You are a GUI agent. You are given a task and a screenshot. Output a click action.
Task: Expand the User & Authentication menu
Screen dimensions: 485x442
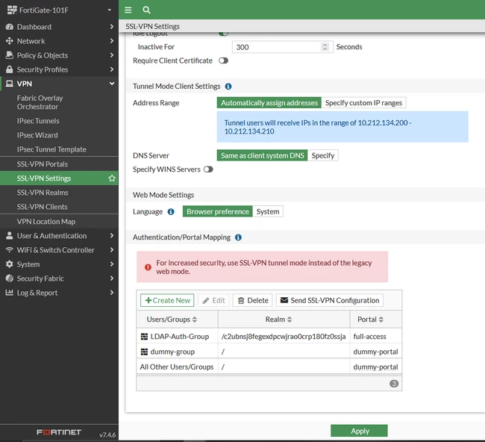[59, 236]
